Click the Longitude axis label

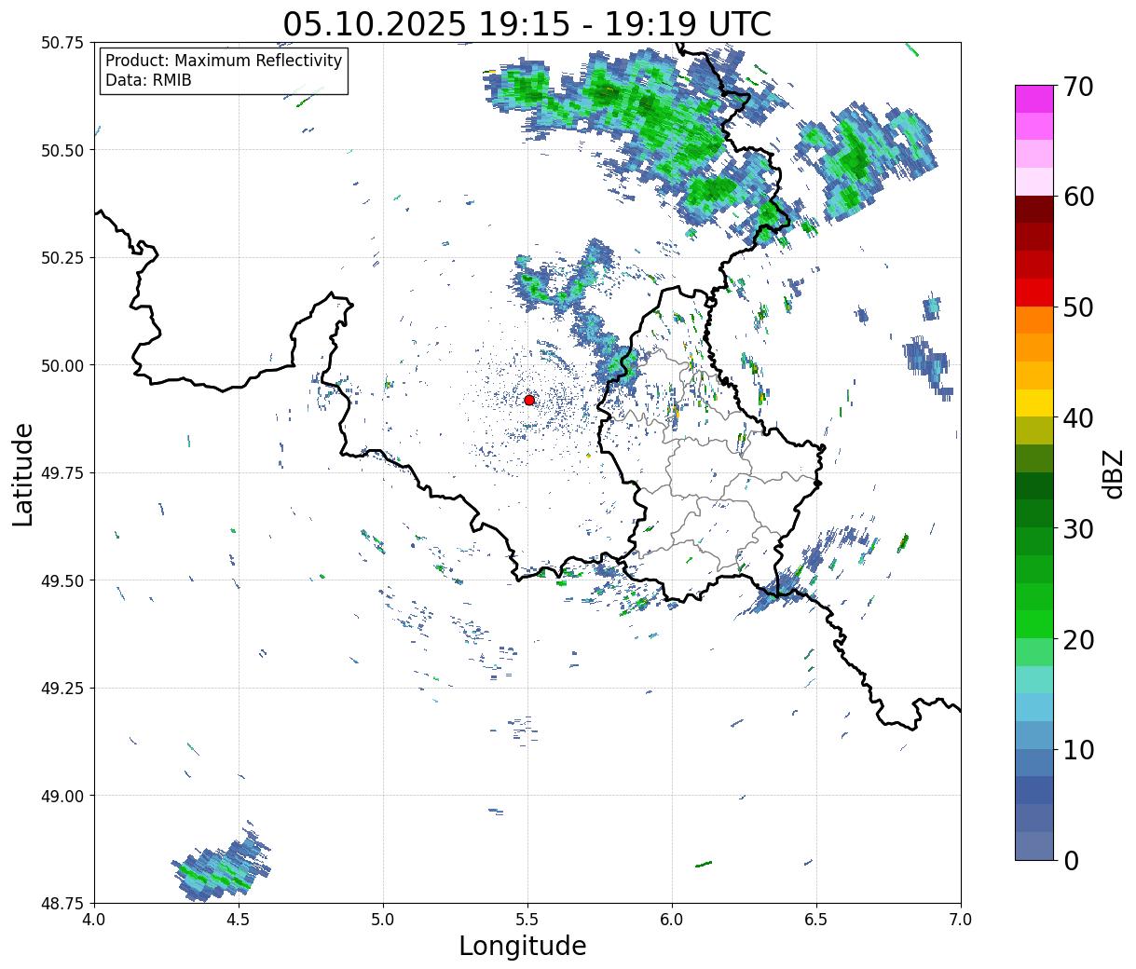tap(523, 946)
